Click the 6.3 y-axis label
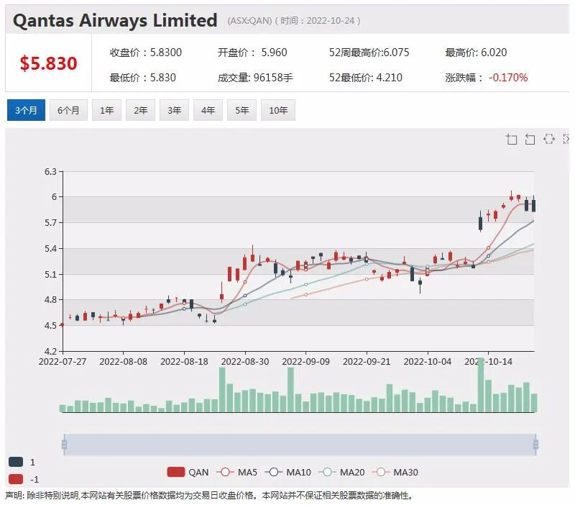Viewport: 575px width, 505px height. [50, 172]
